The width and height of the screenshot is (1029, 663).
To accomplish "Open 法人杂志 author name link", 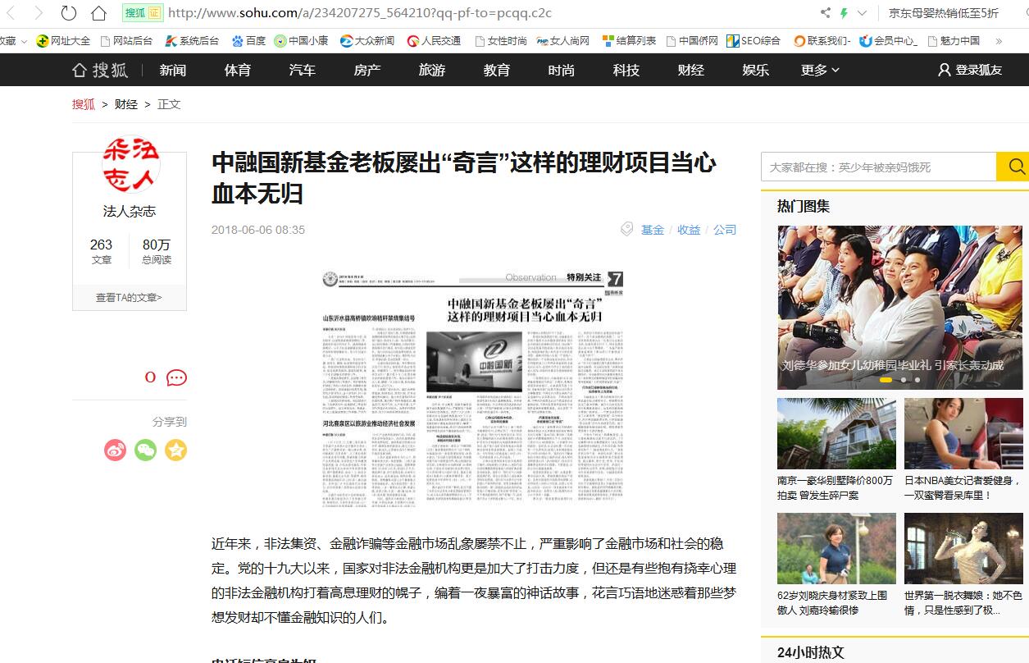I will [x=130, y=212].
